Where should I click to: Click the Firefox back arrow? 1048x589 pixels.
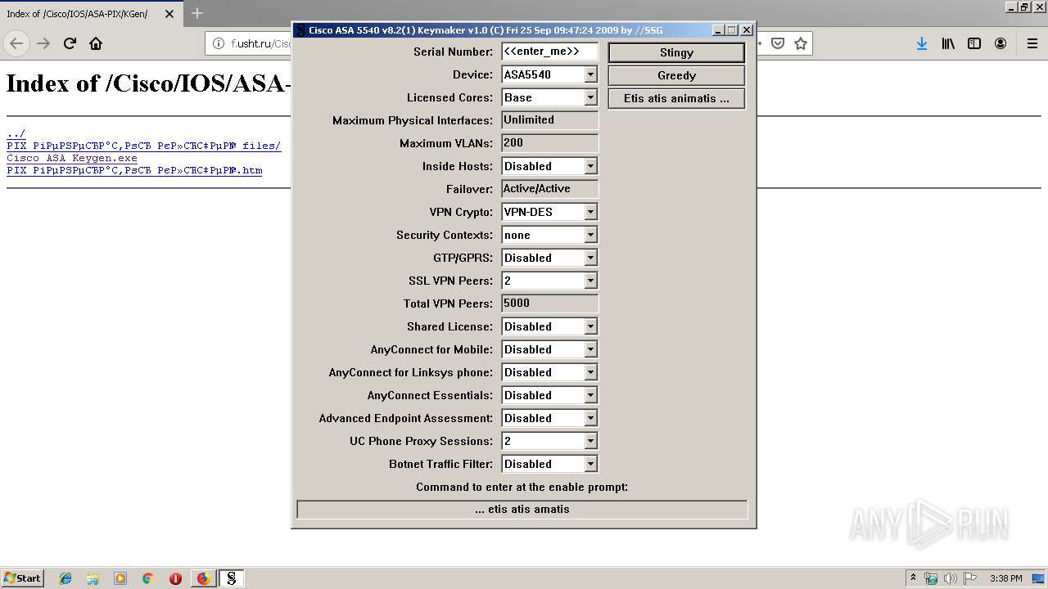16,43
